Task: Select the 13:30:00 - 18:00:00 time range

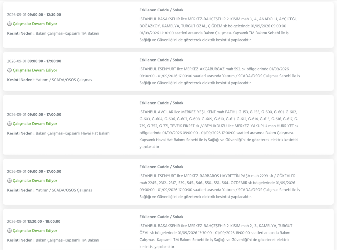Action: point(44,221)
